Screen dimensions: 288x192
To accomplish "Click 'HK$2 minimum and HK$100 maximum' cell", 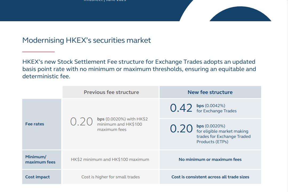I will [x=110, y=159].
